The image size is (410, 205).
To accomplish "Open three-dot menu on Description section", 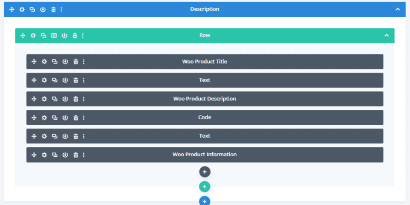I will coord(61,9).
